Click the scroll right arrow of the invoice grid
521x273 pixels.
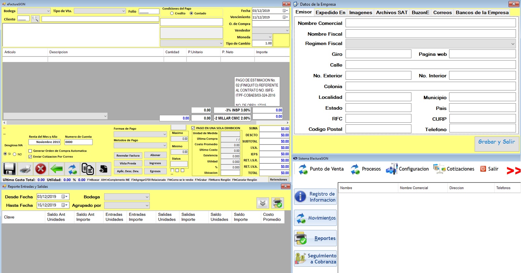coord(287,123)
